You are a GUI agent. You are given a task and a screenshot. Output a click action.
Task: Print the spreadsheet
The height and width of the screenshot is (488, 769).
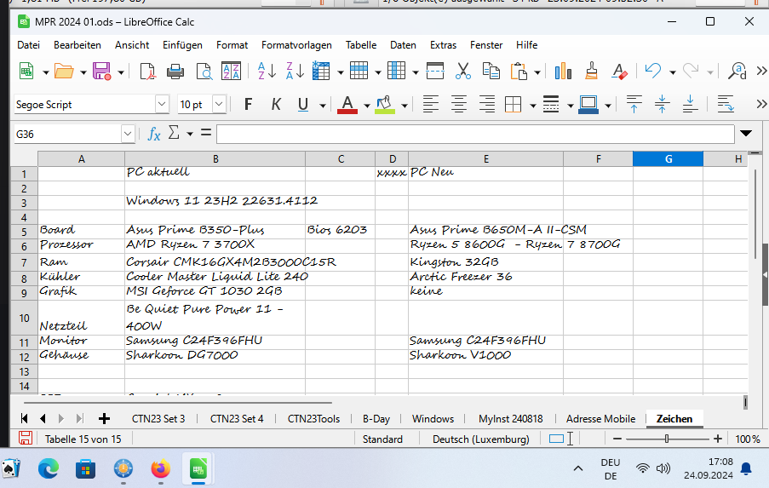tap(175, 72)
